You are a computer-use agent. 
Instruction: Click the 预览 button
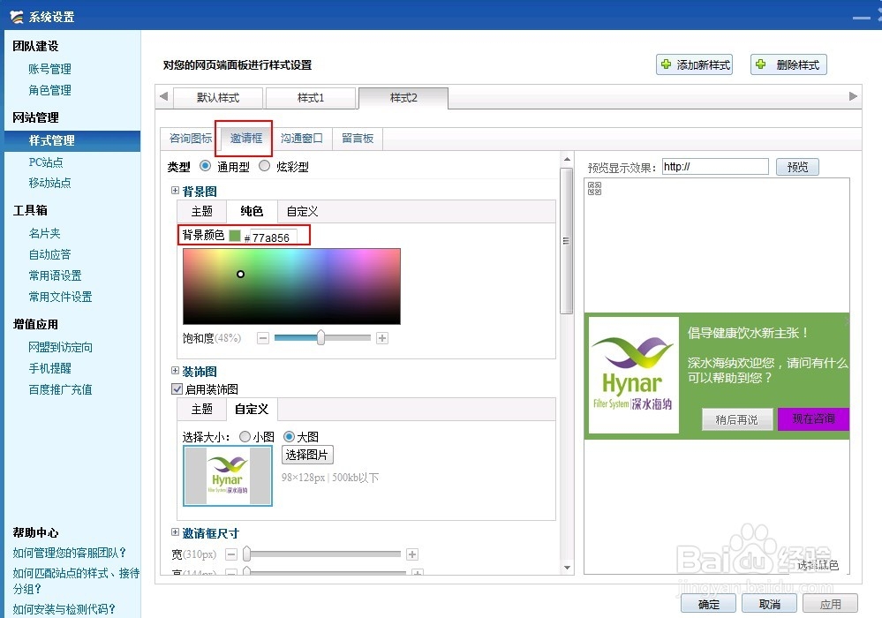[797, 166]
